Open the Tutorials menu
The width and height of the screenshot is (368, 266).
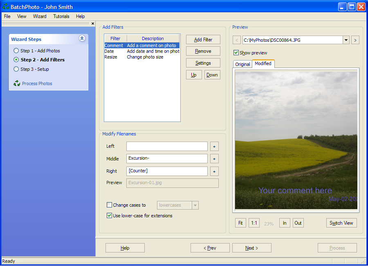click(61, 16)
